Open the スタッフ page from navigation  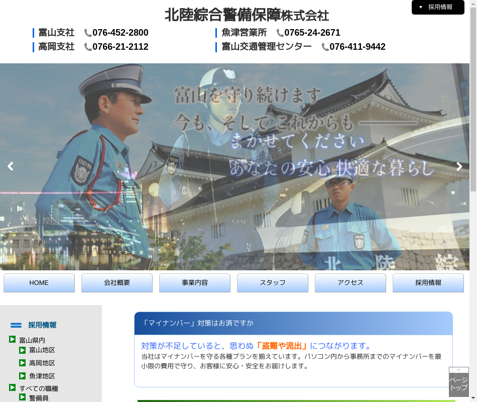click(273, 283)
